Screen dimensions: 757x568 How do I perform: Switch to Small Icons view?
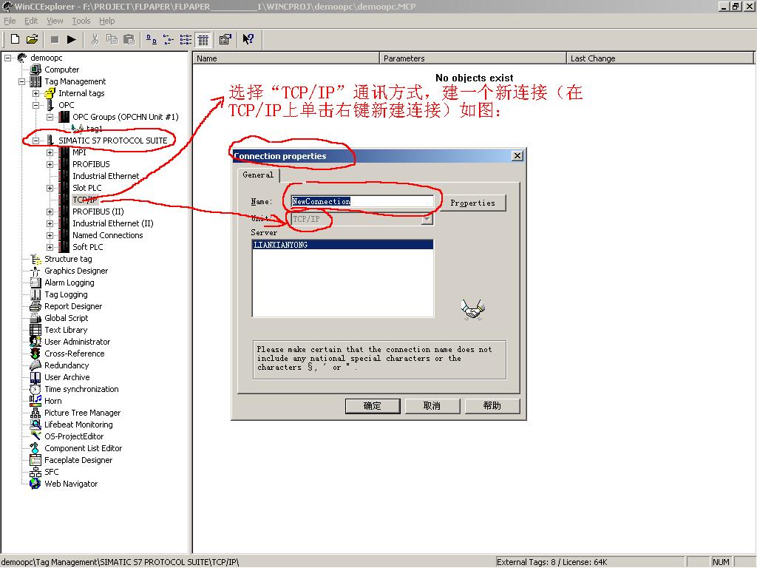coord(169,40)
